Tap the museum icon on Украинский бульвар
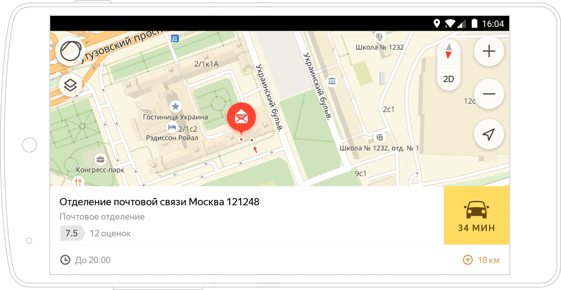The height and width of the screenshot is (290, 561). click(332, 81)
